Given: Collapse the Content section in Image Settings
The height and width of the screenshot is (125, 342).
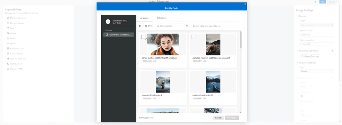Looking at the screenshot, I should [297, 16].
